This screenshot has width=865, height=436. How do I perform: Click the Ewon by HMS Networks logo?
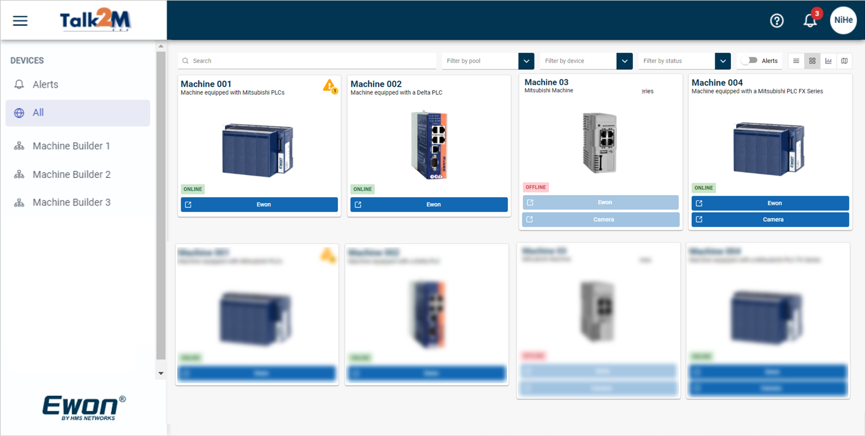(84, 408)
